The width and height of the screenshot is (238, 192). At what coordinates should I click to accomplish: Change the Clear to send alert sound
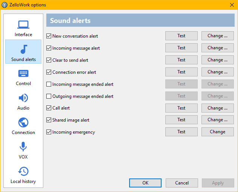point(218,60)
